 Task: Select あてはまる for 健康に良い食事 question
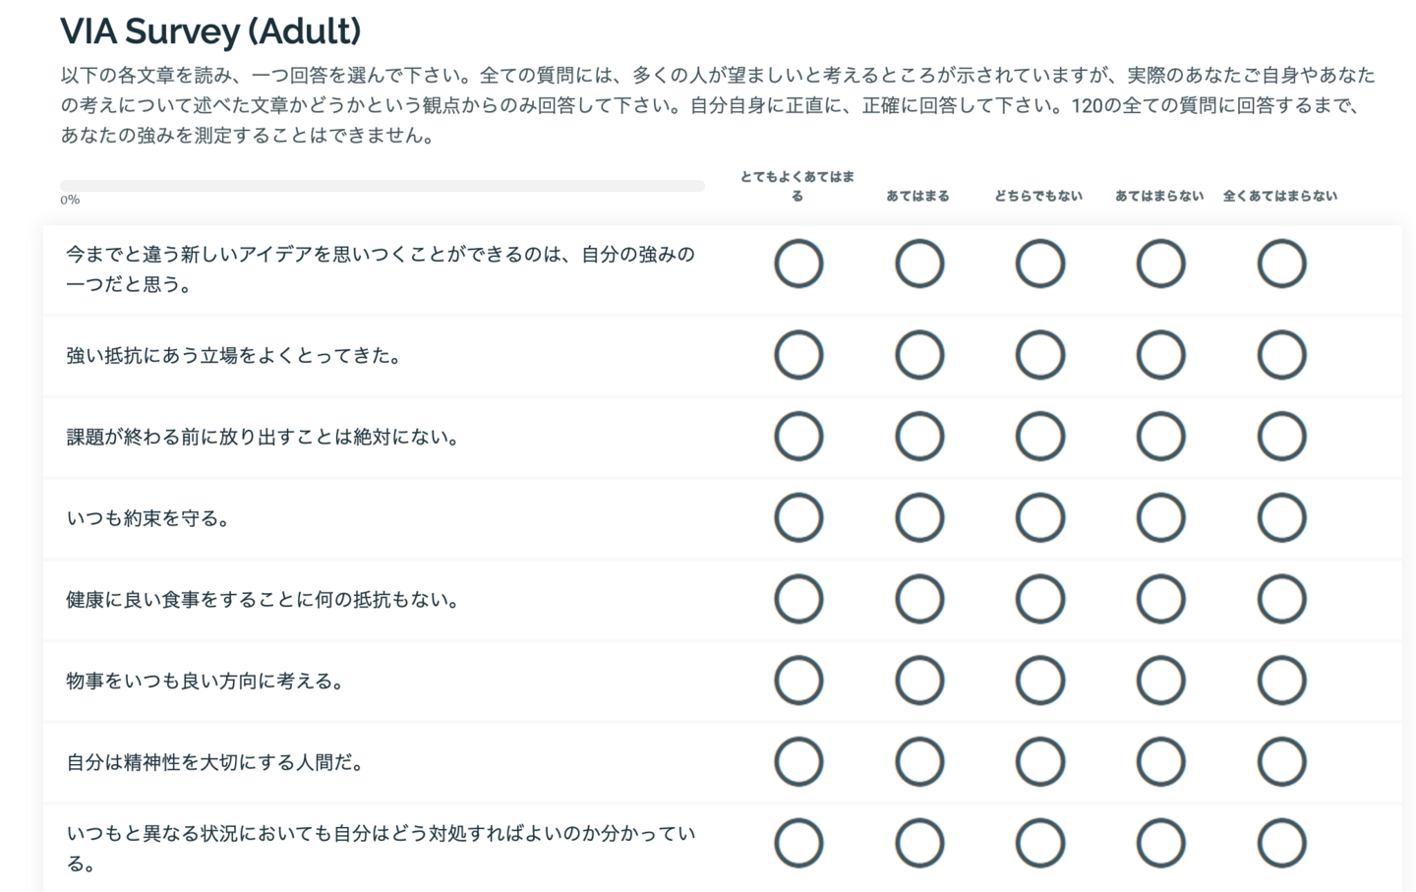pyautogui.click(x=918, y=599)
